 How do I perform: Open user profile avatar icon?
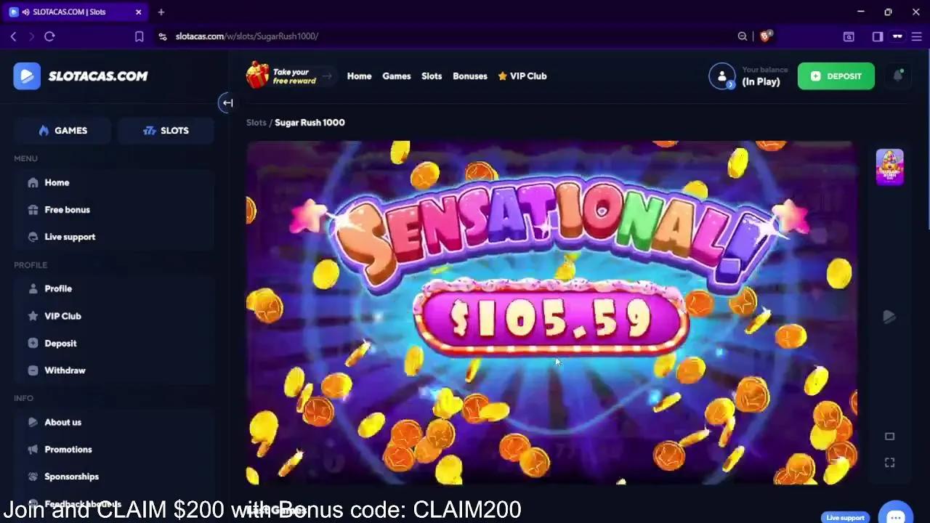coord(722,76)
